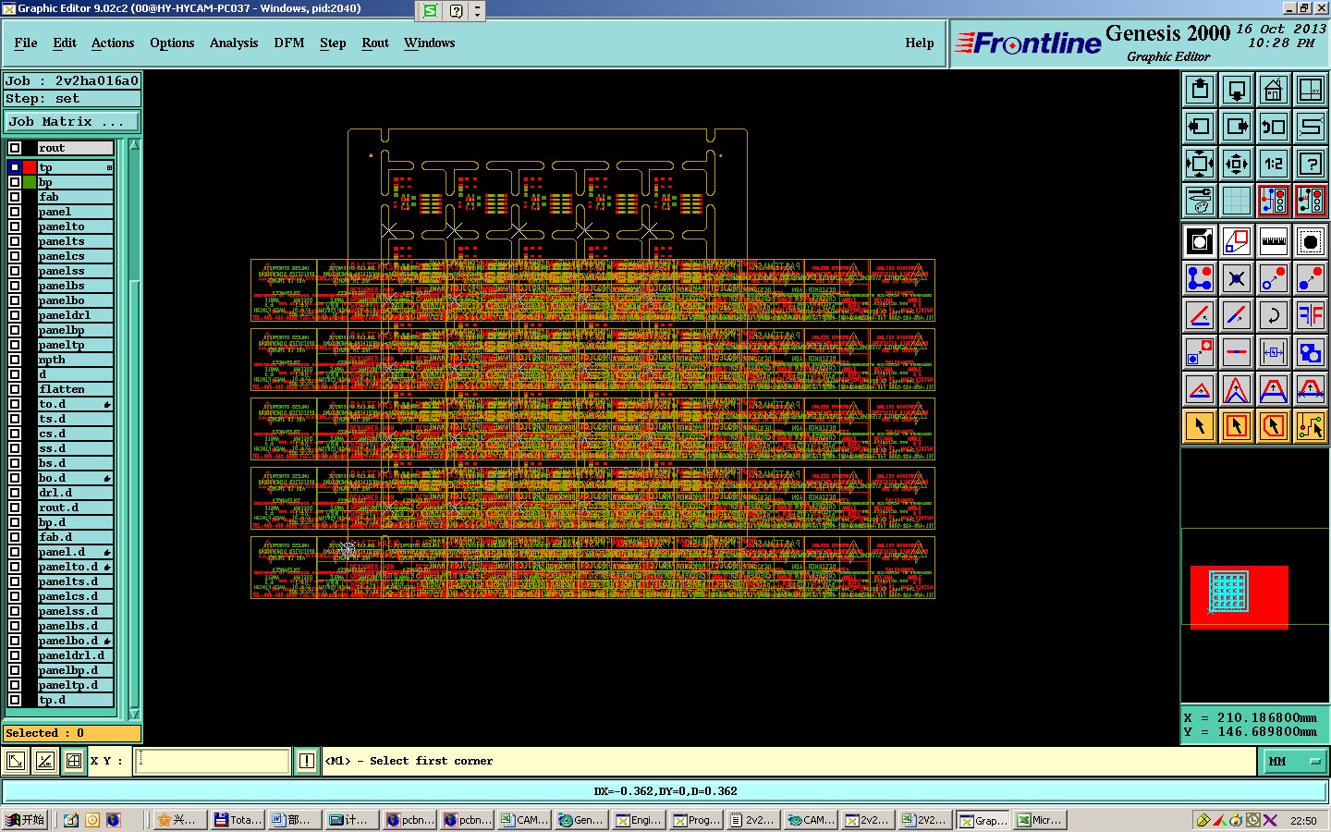This screenshot has height=832, width=1331.
Task: Open the small title-bar dropdown arrow
Action: [x=477, y=11]
